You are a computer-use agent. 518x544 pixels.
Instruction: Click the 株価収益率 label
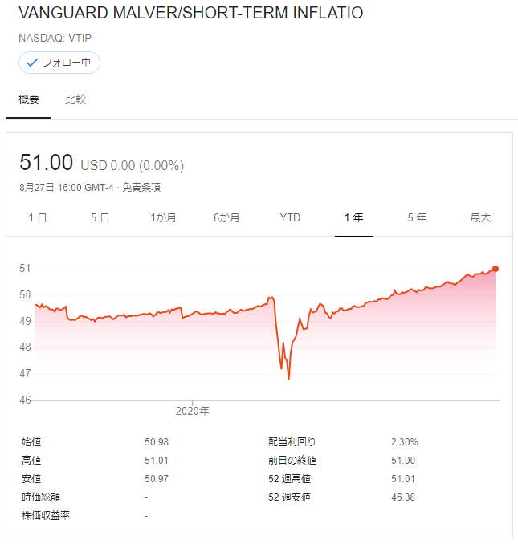pyautogui.click(x=46, y=516)
